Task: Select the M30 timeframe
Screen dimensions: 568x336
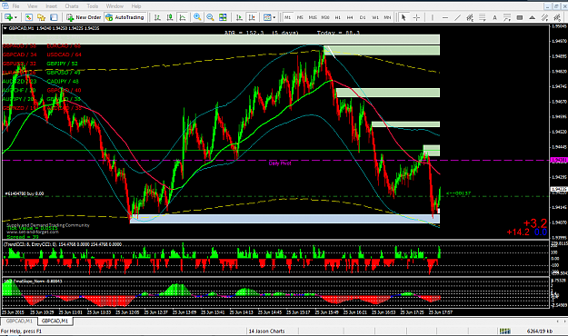Action: 325,17
